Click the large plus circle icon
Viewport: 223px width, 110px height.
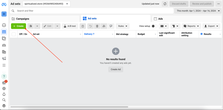click(x=116, y=51)
